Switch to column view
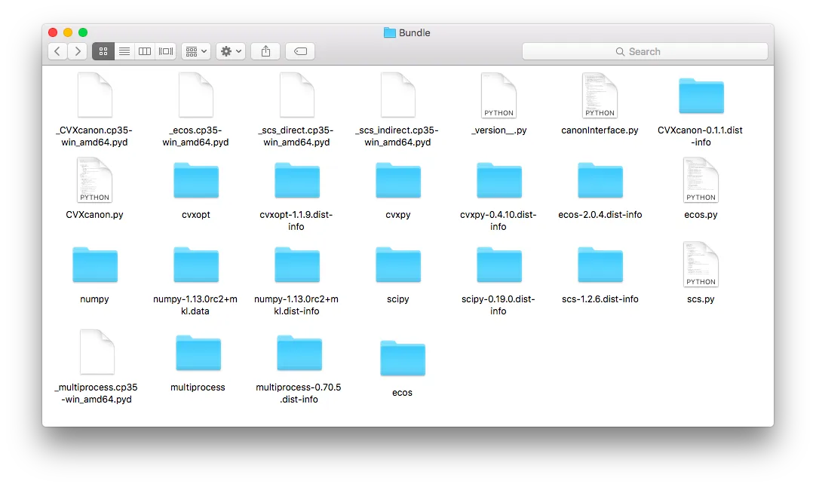The height and width of the screenshot is (487, 816). pyautogui.click(x=145, y=51)
